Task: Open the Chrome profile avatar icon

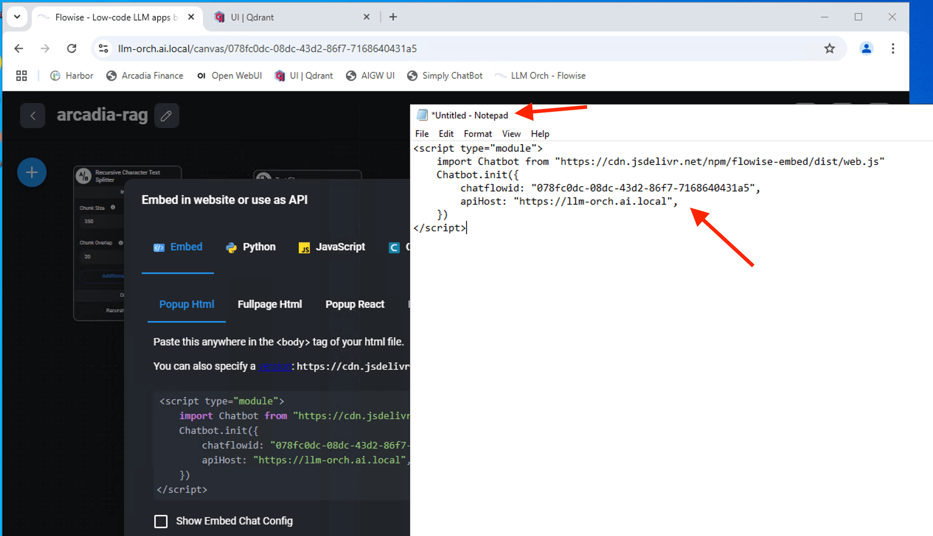Action: pos(866,48)
